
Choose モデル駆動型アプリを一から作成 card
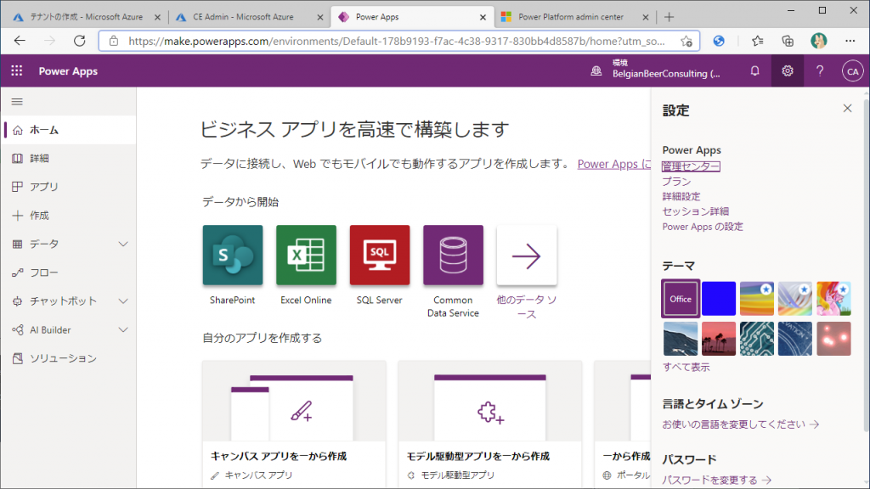(490, 424)
